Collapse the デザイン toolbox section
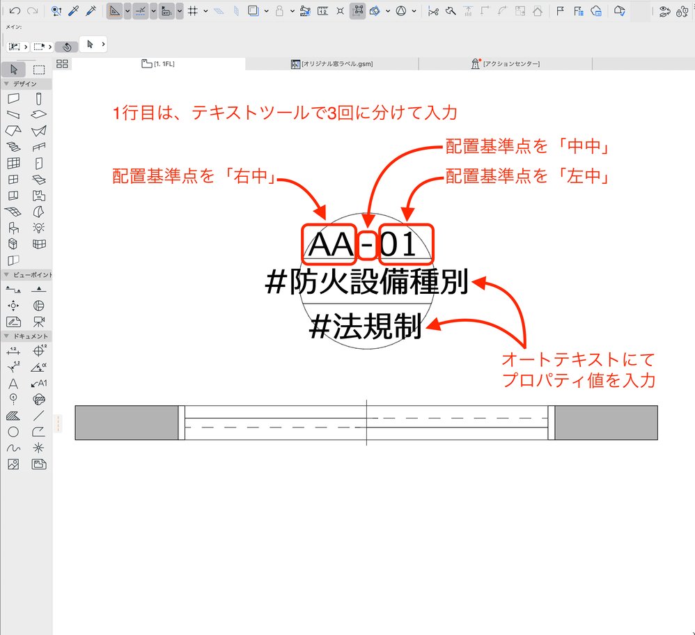 pyautogui.click(x=6, y=84)
